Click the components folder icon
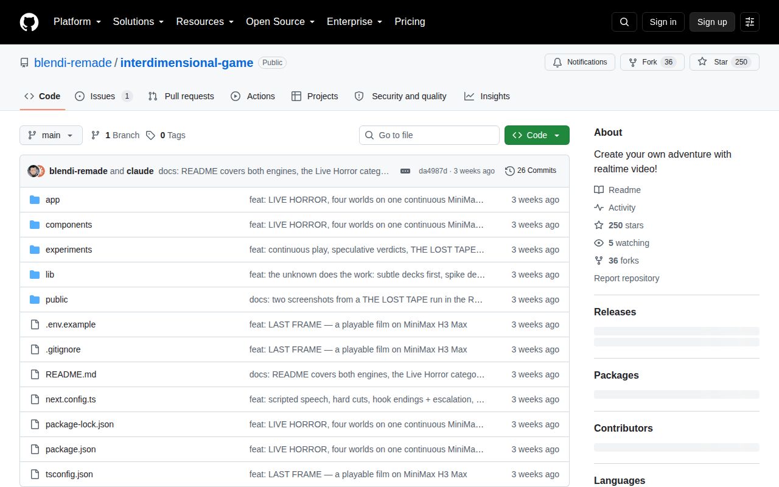 click(35, 225)
